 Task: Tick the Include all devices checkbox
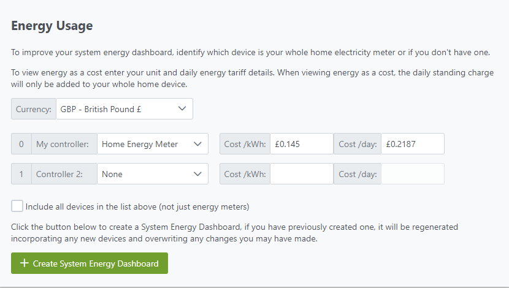coord(17,206)
